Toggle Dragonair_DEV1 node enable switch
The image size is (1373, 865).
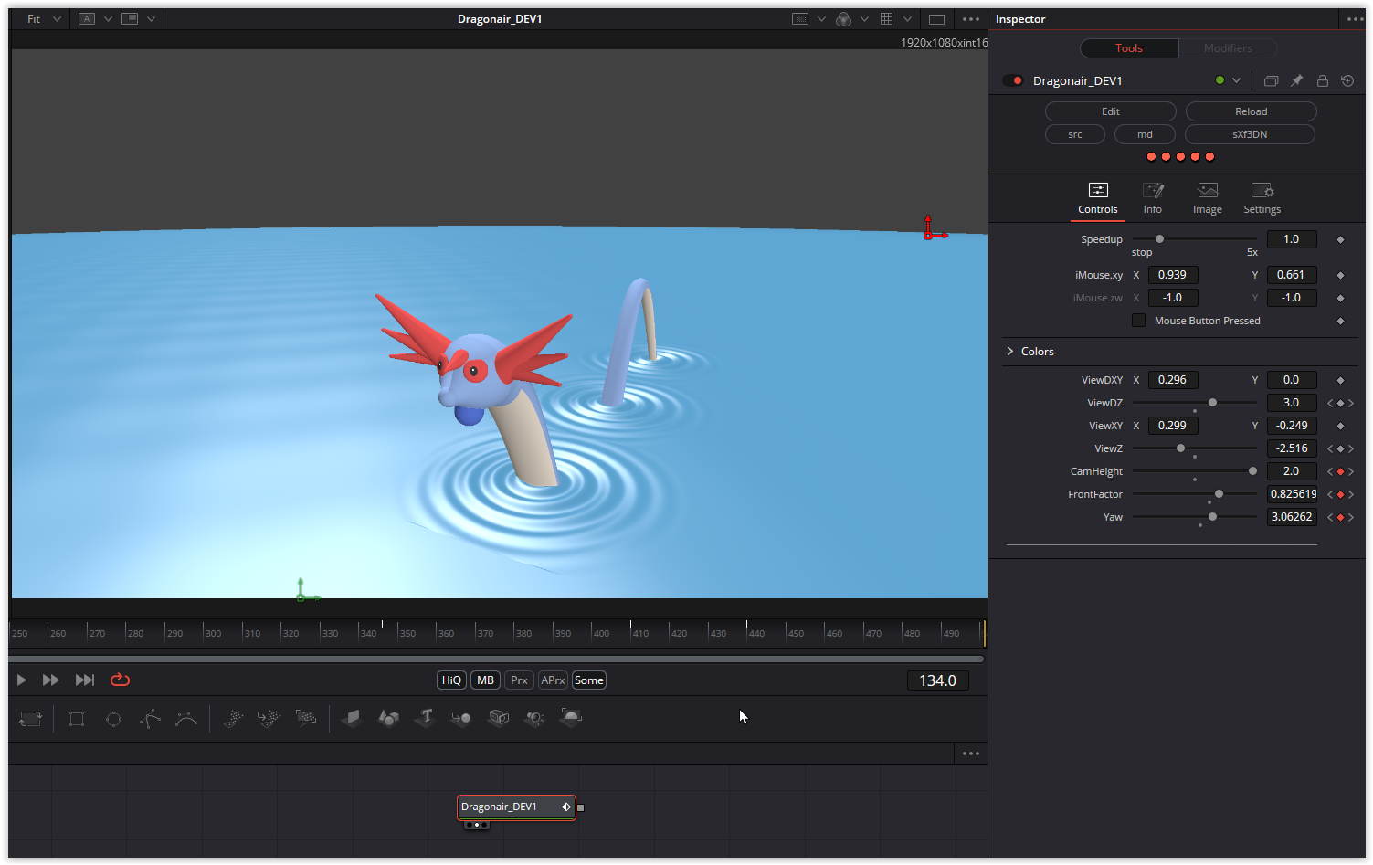(x=1013, y=80)
